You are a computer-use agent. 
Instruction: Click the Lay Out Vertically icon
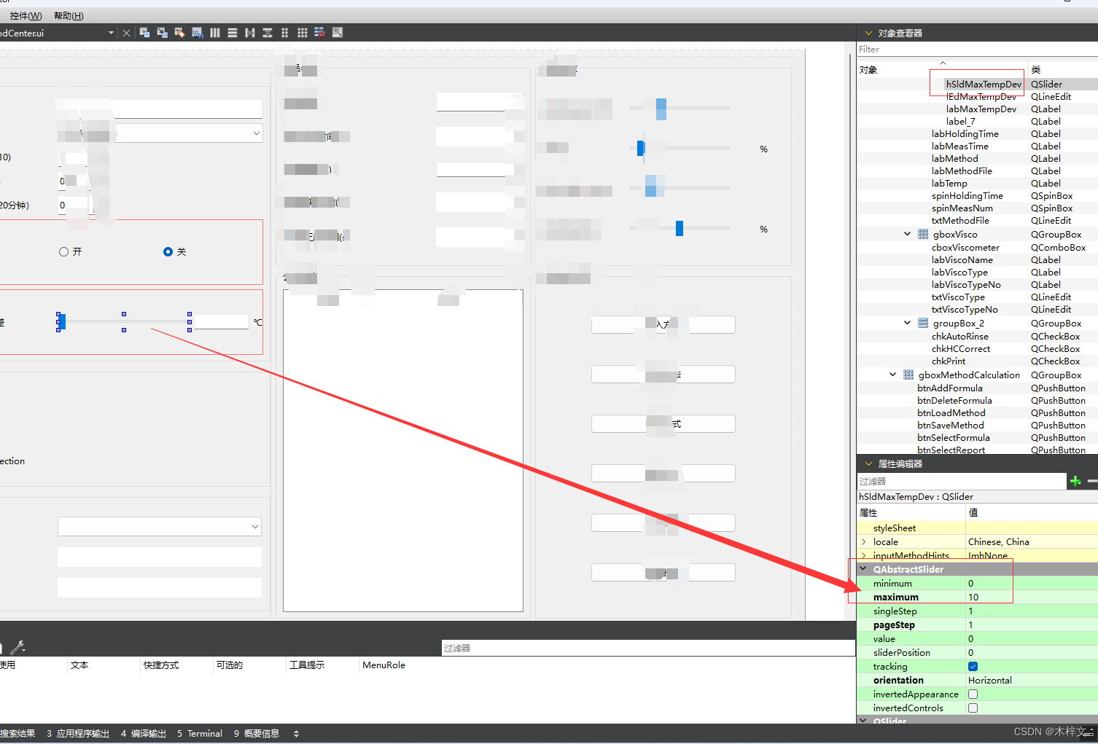pyautogui.click(x=232, y=33)
